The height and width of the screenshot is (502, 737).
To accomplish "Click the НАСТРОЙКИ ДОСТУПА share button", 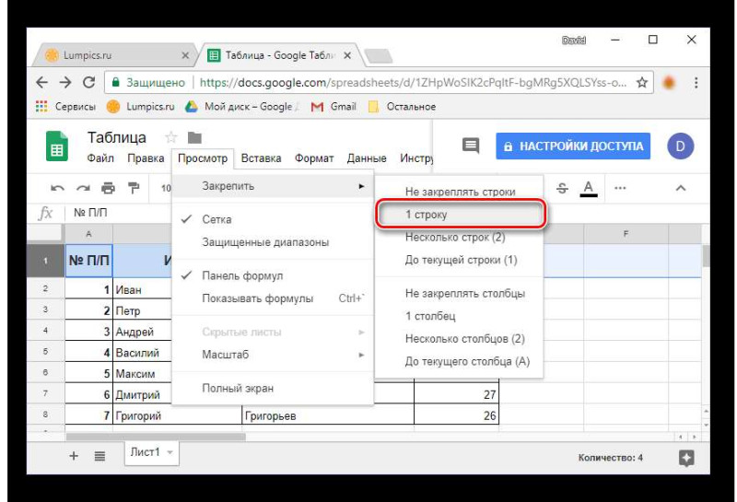I will [x=573, y=146].
